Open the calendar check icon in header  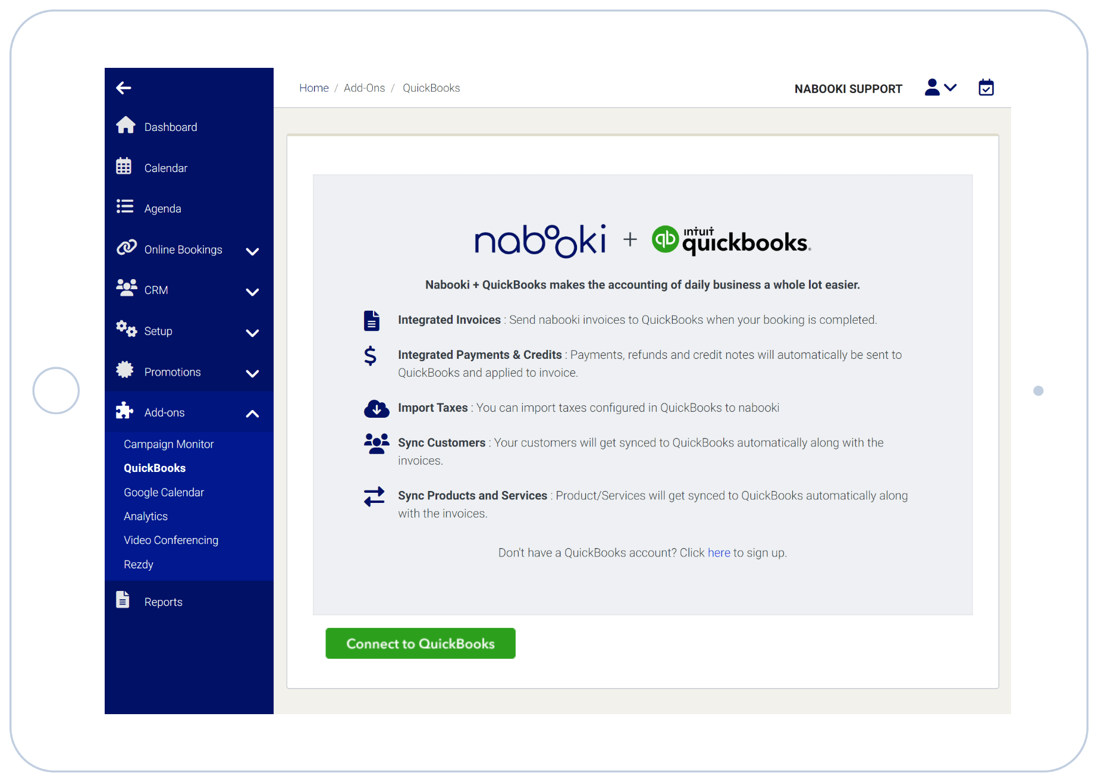click(x=986, y=87)
